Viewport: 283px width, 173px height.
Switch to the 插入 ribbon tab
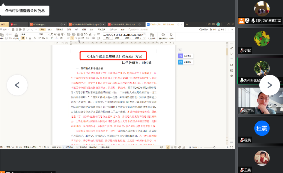(x=50, y=30)
